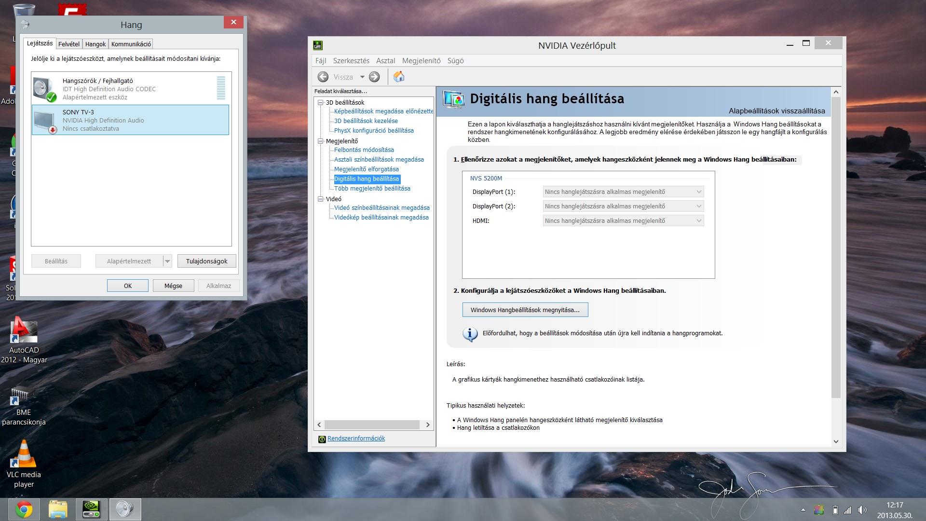The width and height of the screenshot is (926, 521).
Task: Click the battery tray icon
Action: 835,509
